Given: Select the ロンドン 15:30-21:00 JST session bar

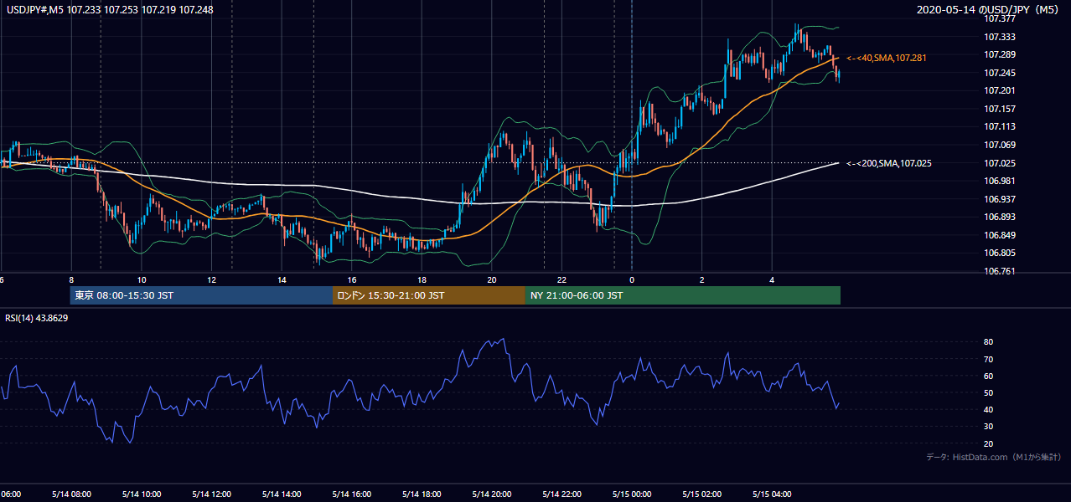Looking at the screenshot, I should [429, 295].
